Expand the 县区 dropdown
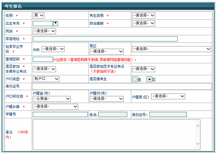The width and height of the screenshot is (216, 153). 107,51
